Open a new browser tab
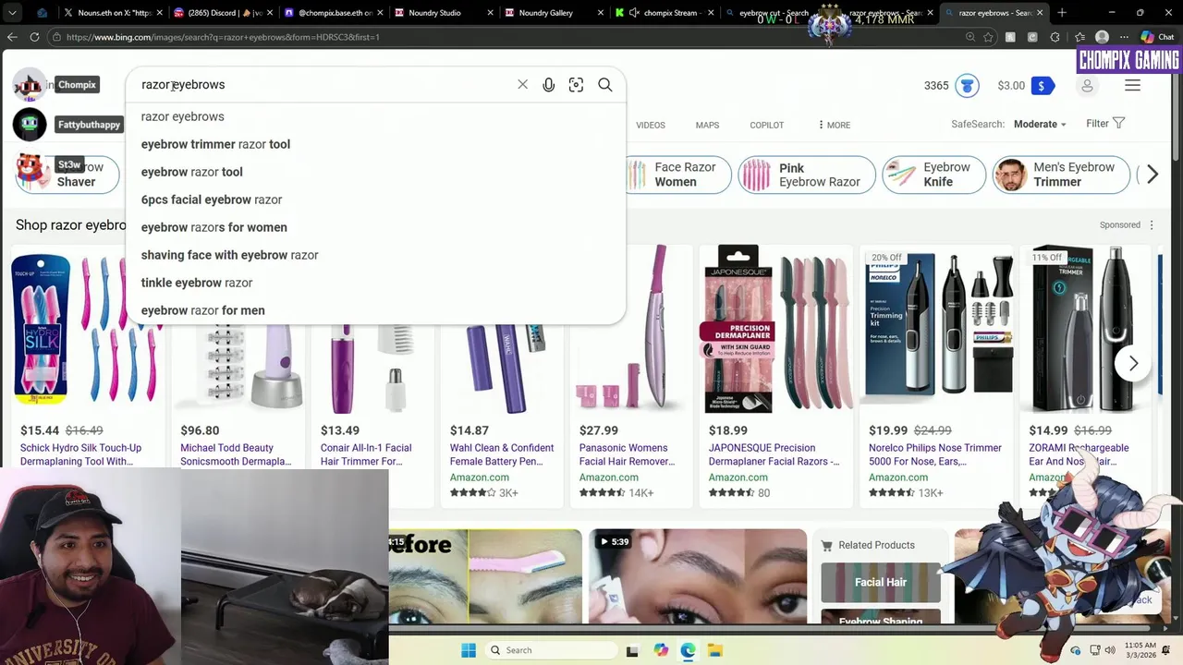The width and height of the screenshot is (1183, 665). pyautogui.click(x=1062, y=13)
